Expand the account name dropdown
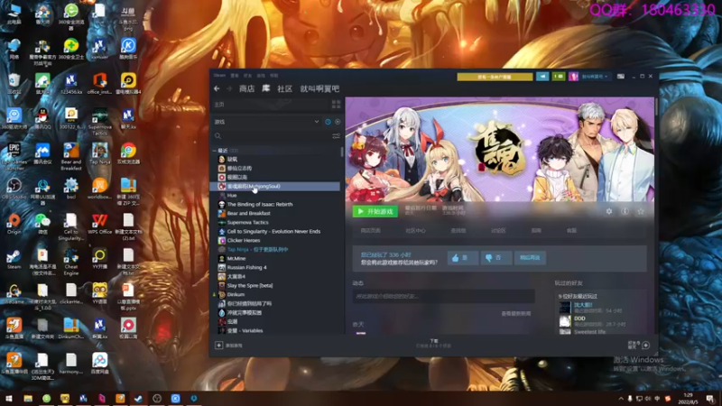 tap(595, 77)
